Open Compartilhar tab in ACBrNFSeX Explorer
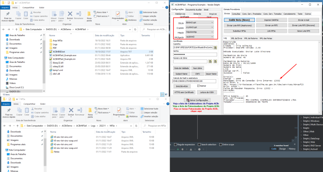 pos(28,7)
